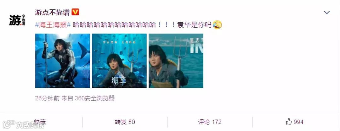View second thumbnail with 海王 caption

point(119,61)
